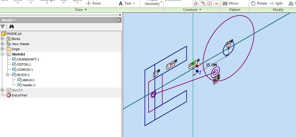Image resolution: width=296 pixels, height=137 pixels.
Task: Open the Text tool dropdown arrow
Action: (x=134, y=3)
